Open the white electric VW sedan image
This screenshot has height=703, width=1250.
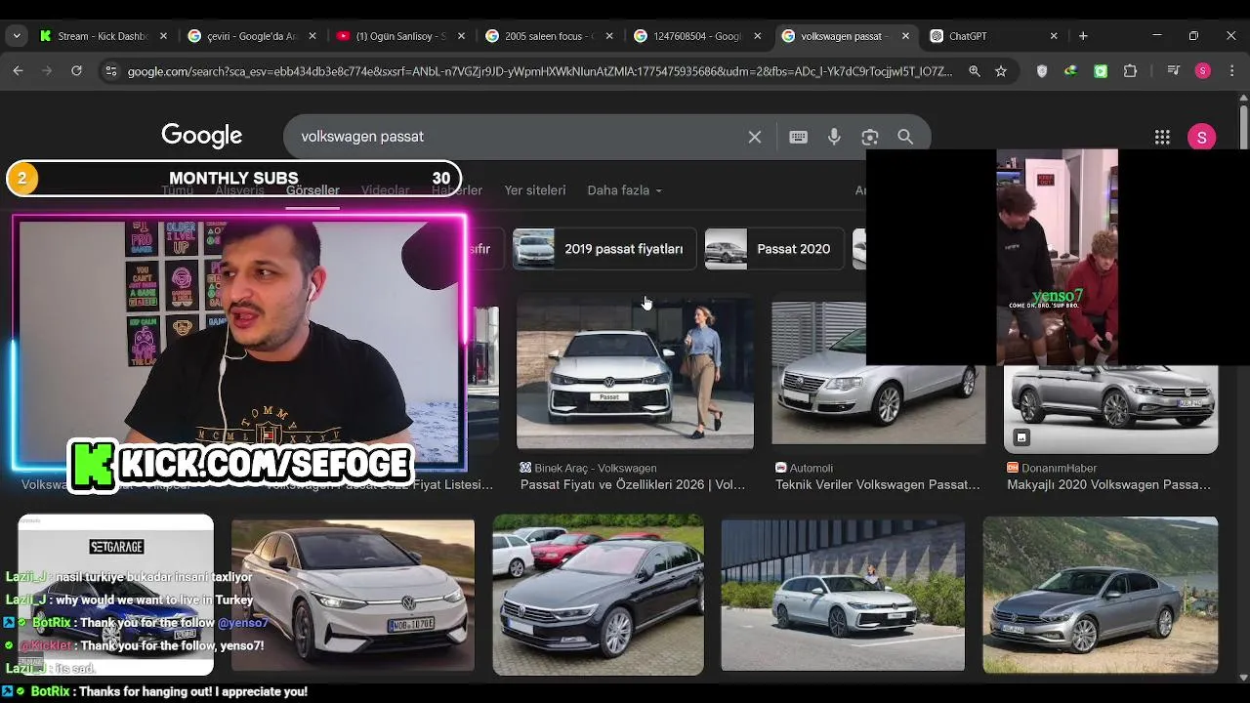pyautogui.click(x=353, y=596)
